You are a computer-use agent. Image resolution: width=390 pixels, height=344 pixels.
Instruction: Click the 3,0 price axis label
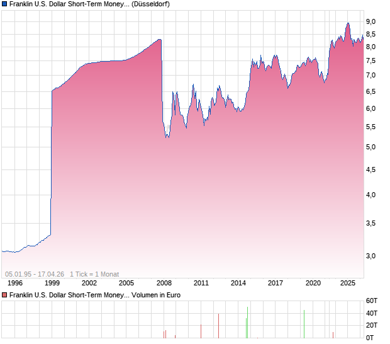[x=370, y=256]
